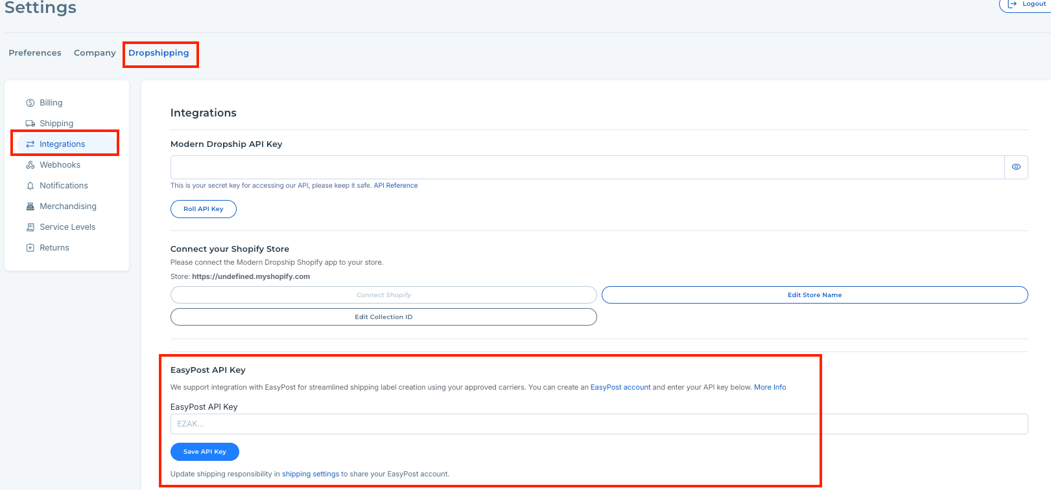
Task: Click the Service Levels icon
Action: (x=30, y=227)
